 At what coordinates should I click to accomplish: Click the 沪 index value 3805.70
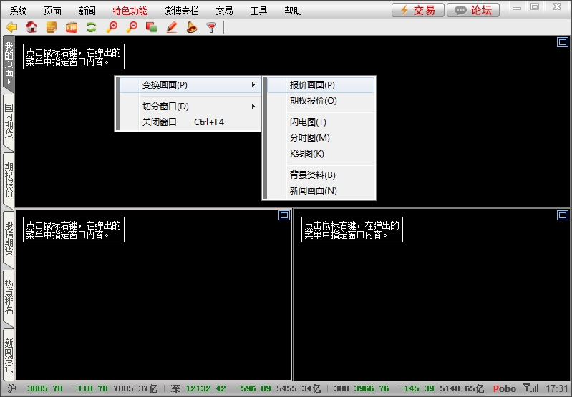[x=45, y=388]
